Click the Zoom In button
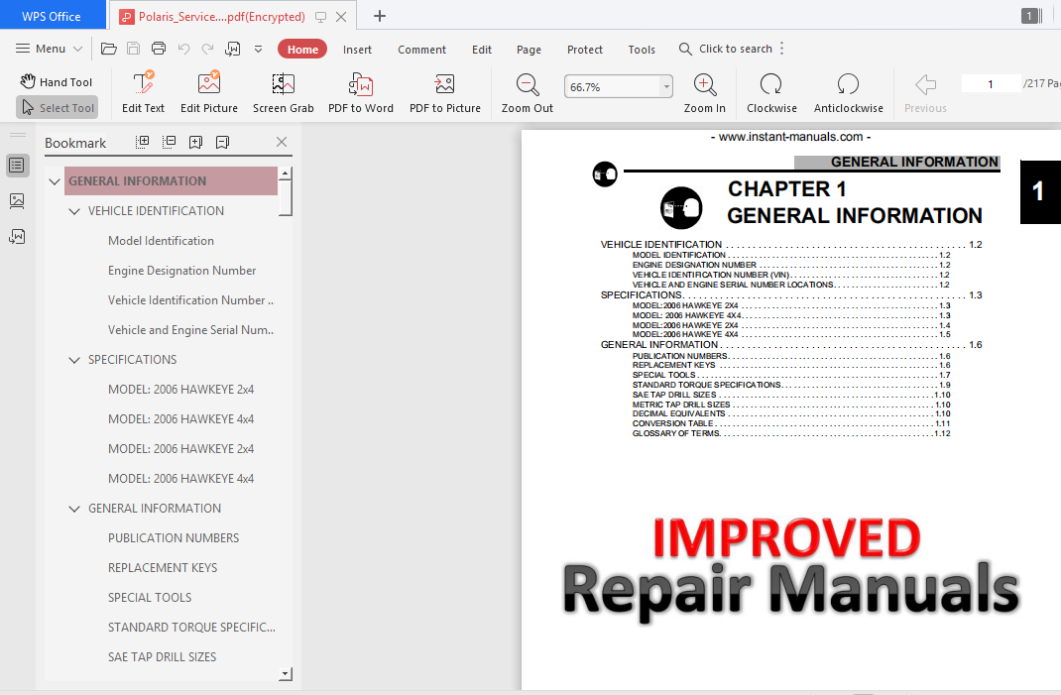This screenshot has width=1061, height=695. [704, 92]
